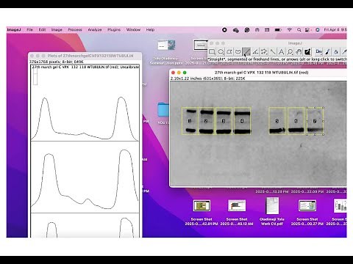Select the Straight Line tool
The height and width of the screenshot is (264, 353).
pyautogui.click(x=246, y=51)
